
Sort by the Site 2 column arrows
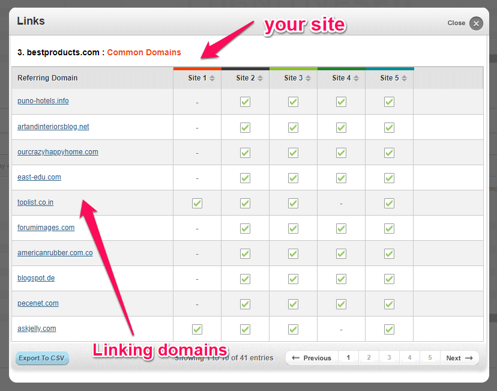click(x=261, y=78)
